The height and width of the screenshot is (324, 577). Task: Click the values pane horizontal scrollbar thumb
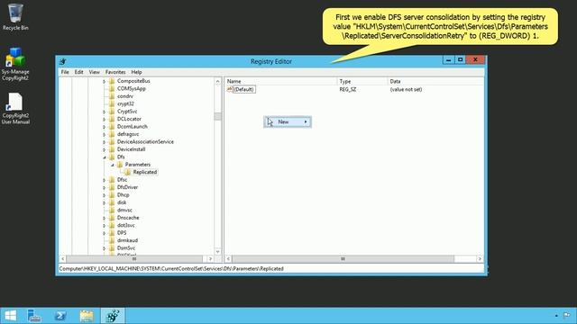tap(343, 258)
